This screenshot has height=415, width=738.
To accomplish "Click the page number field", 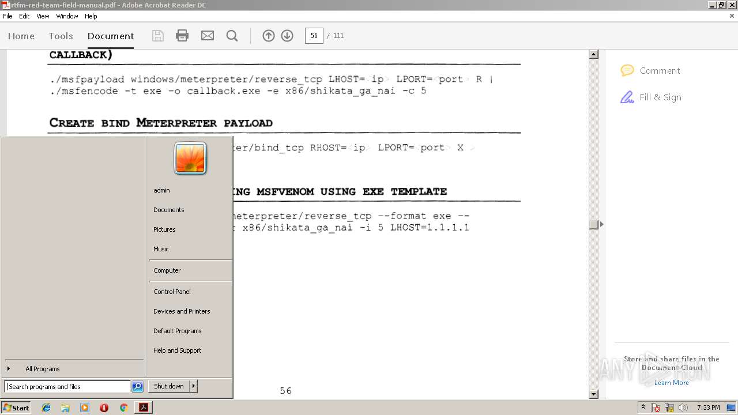I will pos(314,36).
